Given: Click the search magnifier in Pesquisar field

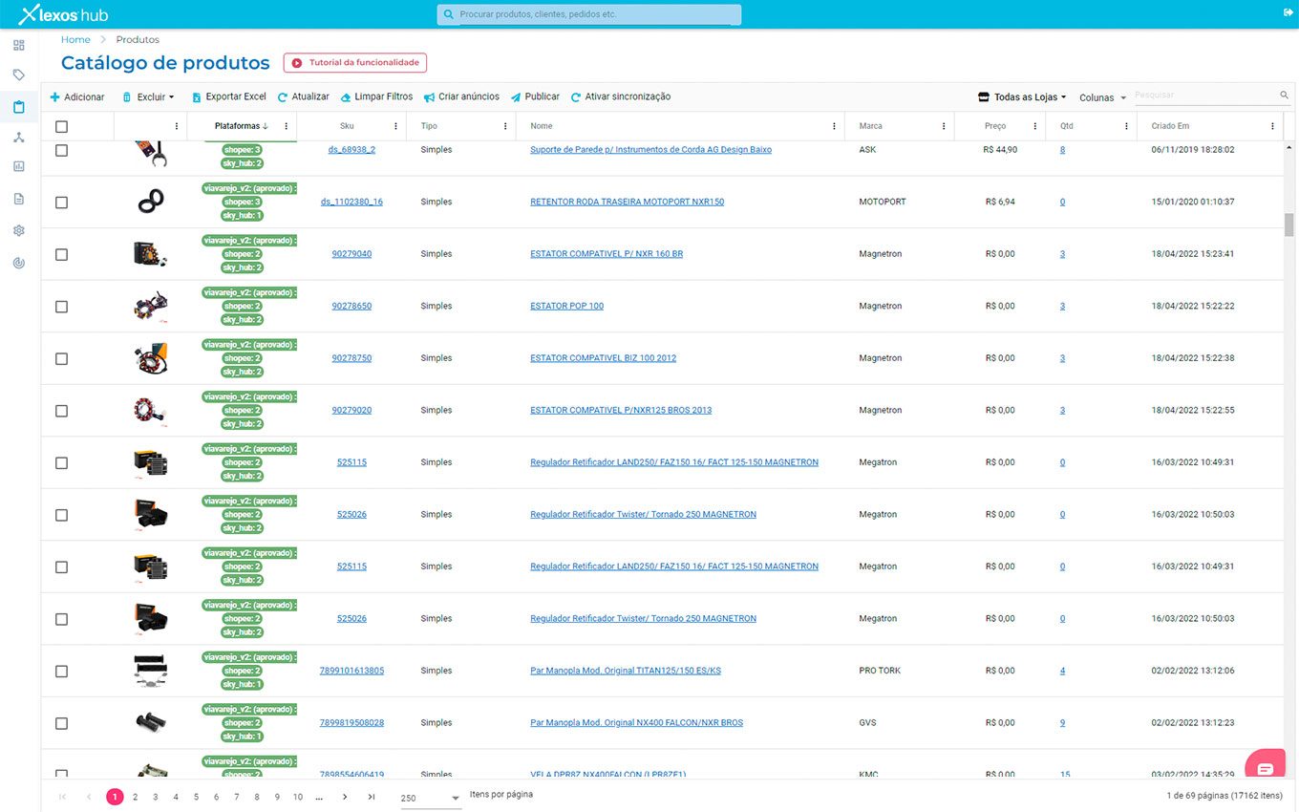Looking at the screenshot, I should point(1285,95).
